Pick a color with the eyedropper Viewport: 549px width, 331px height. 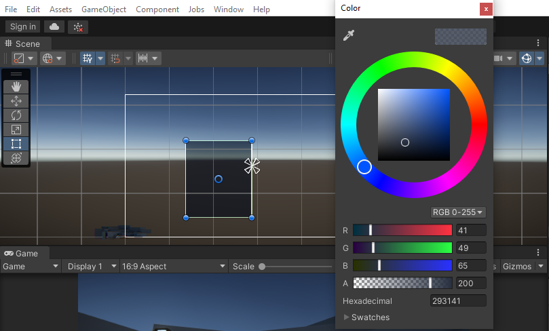[349, 35]
